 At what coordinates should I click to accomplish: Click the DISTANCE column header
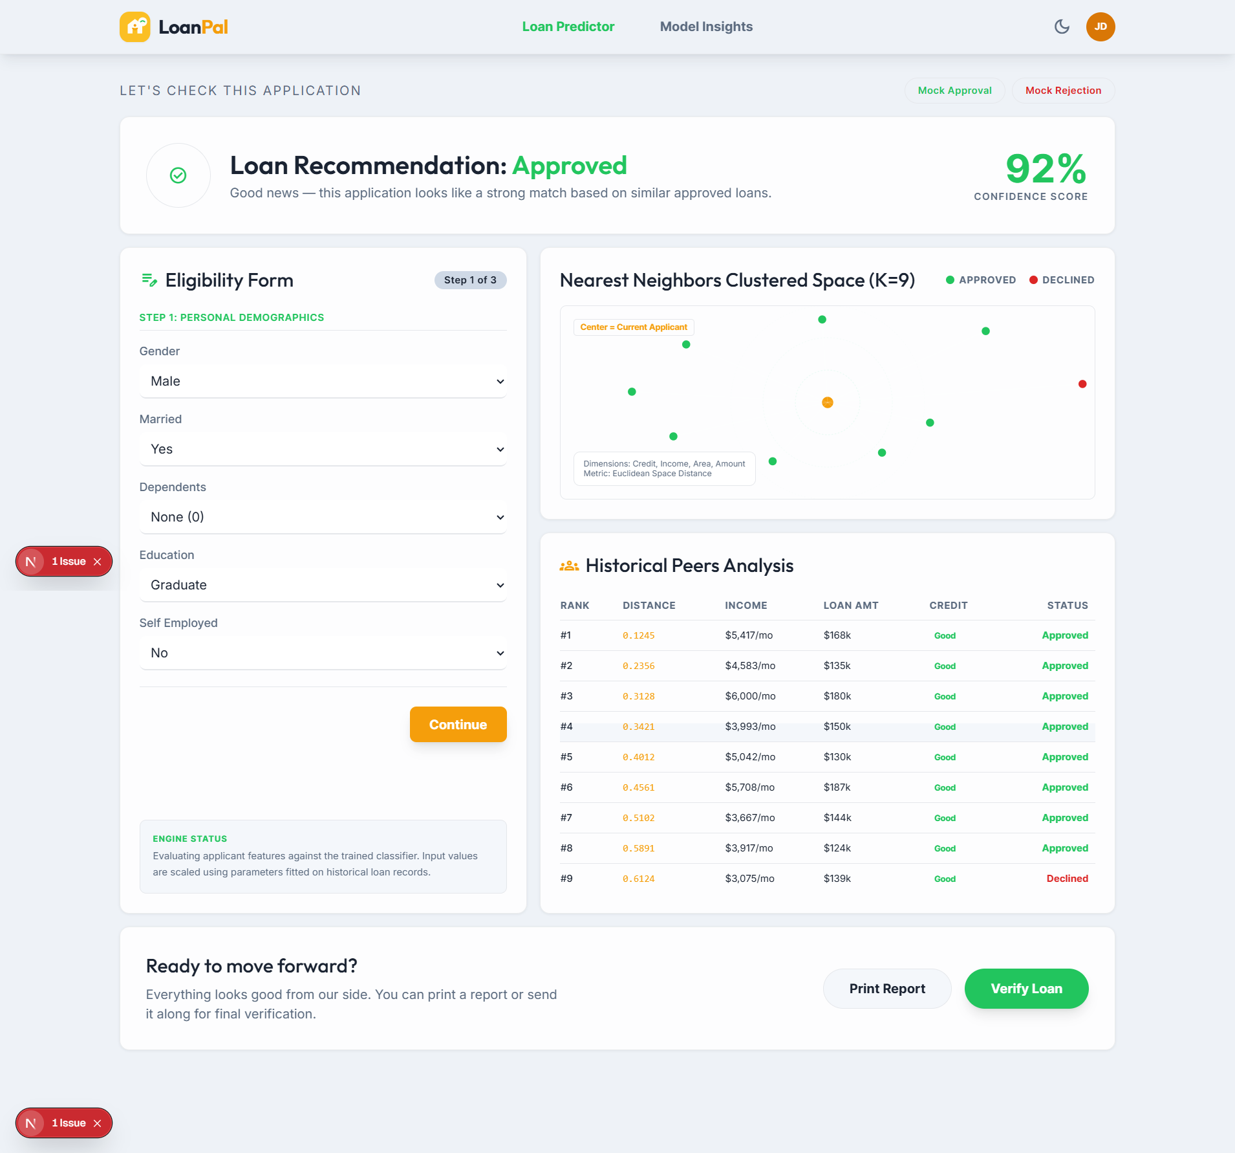click(x=649, y=606)
